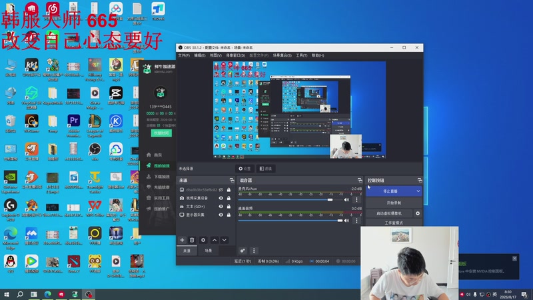Image resolution: width=533 pixels, height=300 pixels.
Task: Mute the 麦克风/Aux channel speaker
Action: click(x=346, y=200)
